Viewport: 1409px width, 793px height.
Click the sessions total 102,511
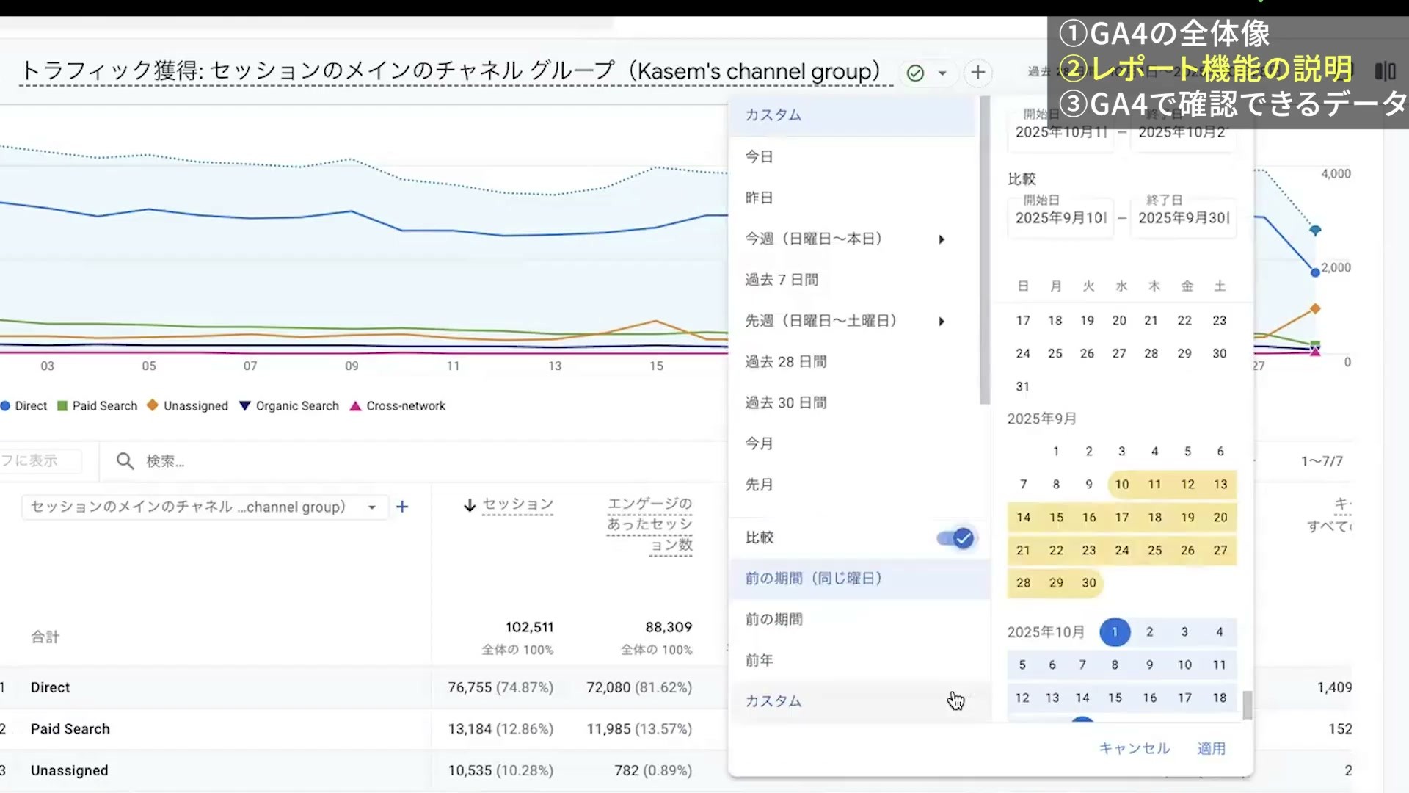coord(529,627)
